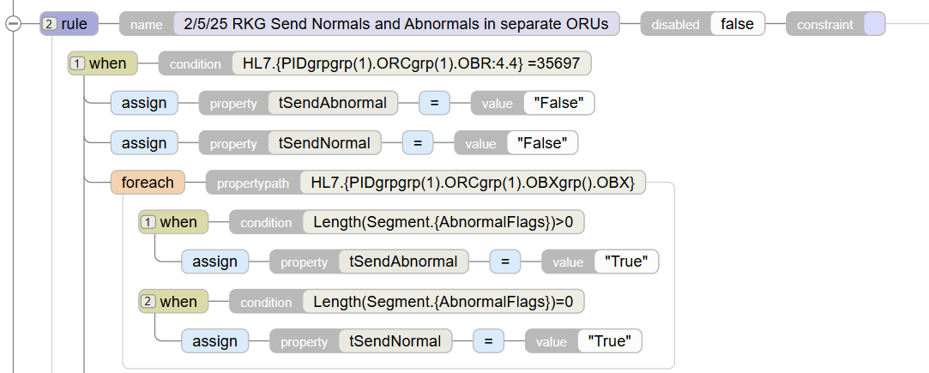Collapse the rule with the minus circle
The height and width of the screenshot is (373, 929).
click(x=13, y=24)
